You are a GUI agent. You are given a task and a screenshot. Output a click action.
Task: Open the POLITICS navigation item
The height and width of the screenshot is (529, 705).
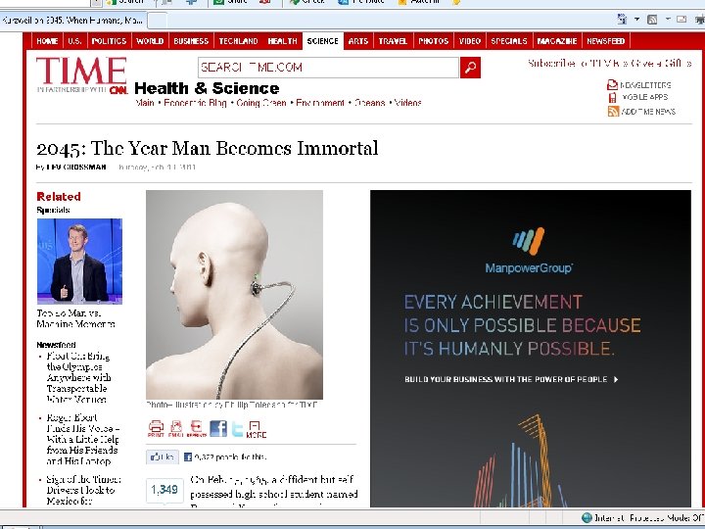[x=110, y=41]
